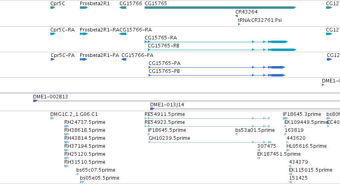The image size is (340, 184).
Task: Select the DME1-002B13 clone start marker
Action: click(35, 101)
